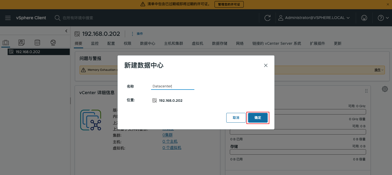Click the 存储 capacity bar
The width and height of the screenshot is (392, 175).
coord(298,152)
